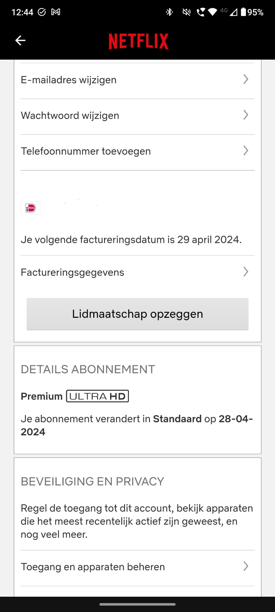The image size is (275, 612).
Task: Tap the Bluetooth icon in the status bar
Action: (170, 12)
